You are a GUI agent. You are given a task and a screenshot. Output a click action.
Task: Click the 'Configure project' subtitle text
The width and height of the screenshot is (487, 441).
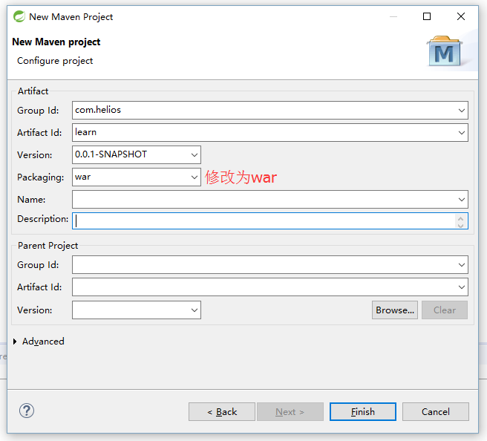tap(55, 61)
